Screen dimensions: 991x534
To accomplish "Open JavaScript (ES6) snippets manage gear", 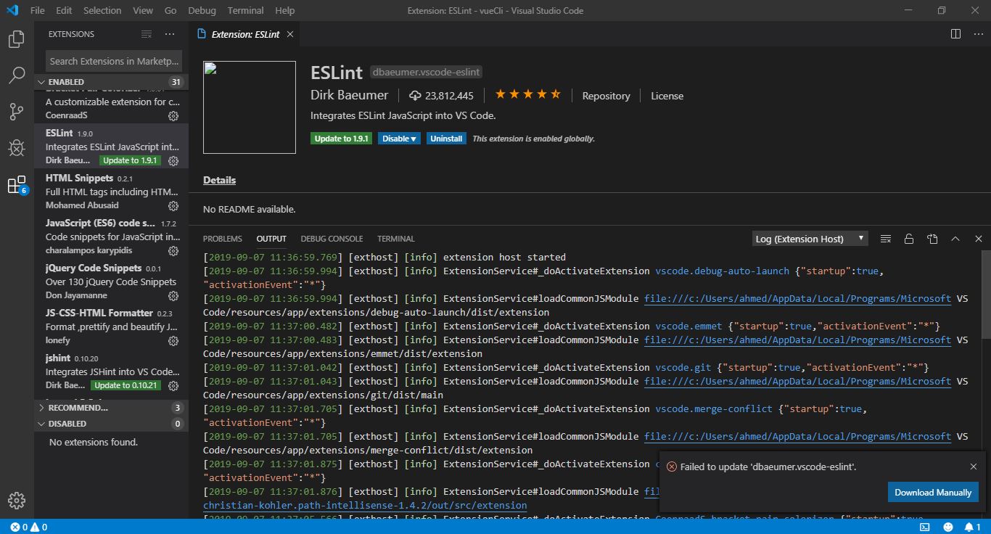I will pyautogui.click(x=173, y=251).
